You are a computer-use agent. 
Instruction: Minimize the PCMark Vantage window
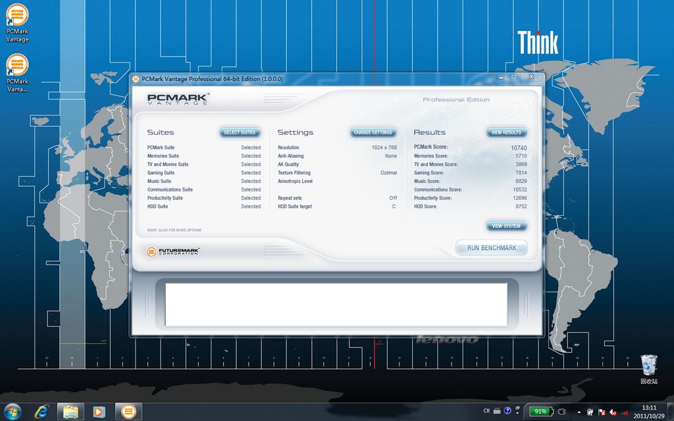tap(501, 78)
